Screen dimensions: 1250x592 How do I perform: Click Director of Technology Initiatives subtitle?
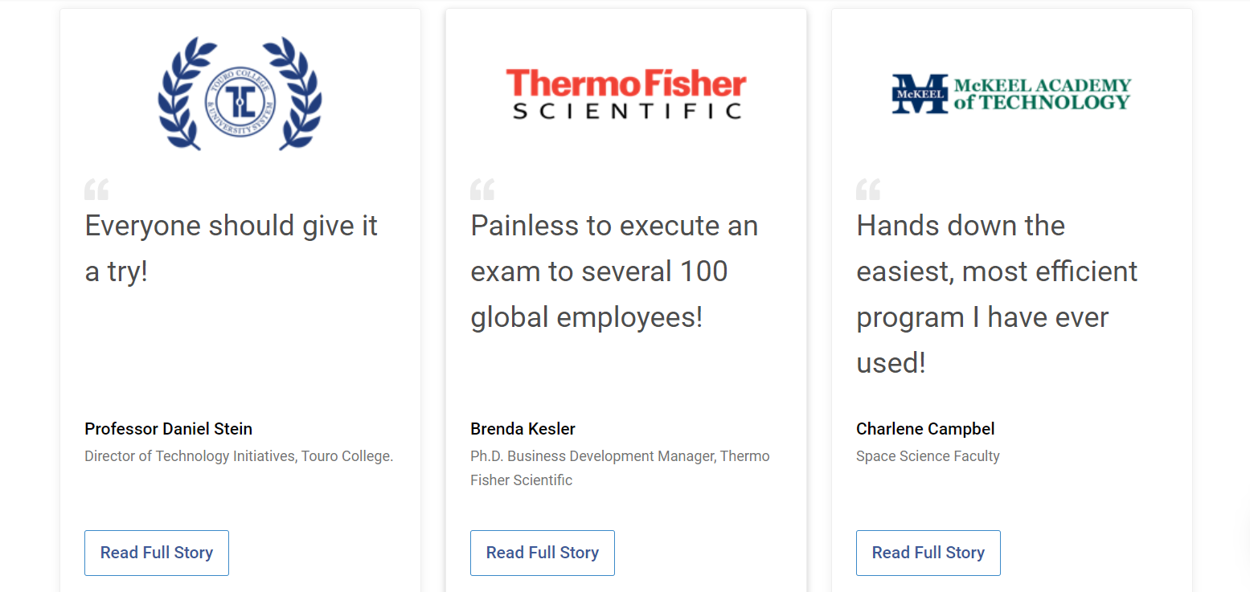click(x=239, y=456)
